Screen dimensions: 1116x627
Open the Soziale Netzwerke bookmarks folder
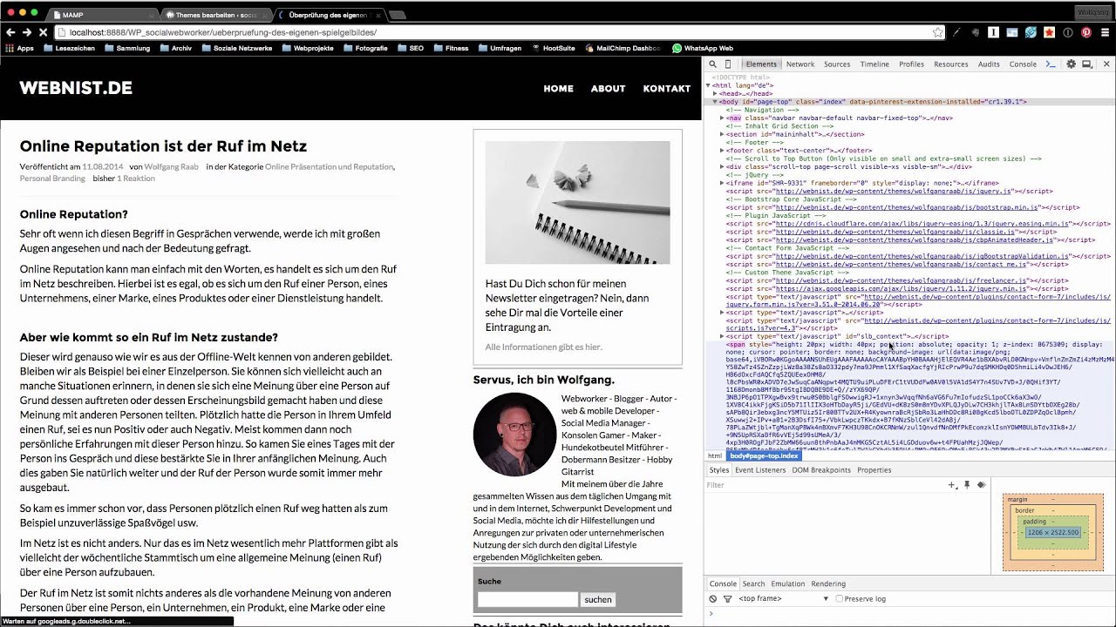[x=236, y=49]
